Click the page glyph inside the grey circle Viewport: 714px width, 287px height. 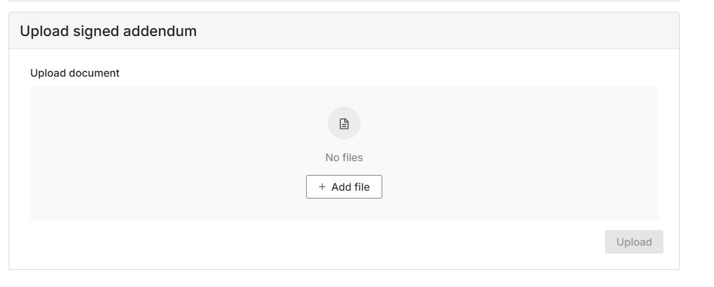344,124
